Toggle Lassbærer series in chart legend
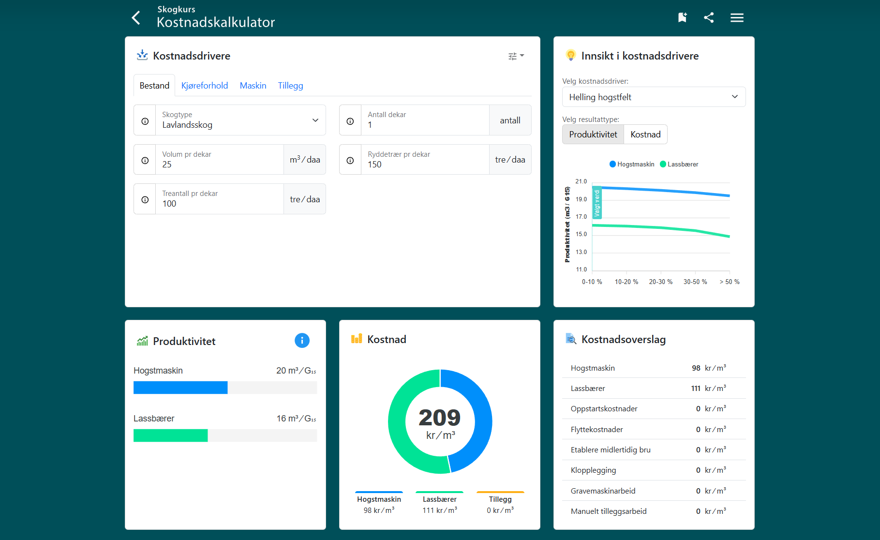This screenshot has height=540, width=880. 679,165
